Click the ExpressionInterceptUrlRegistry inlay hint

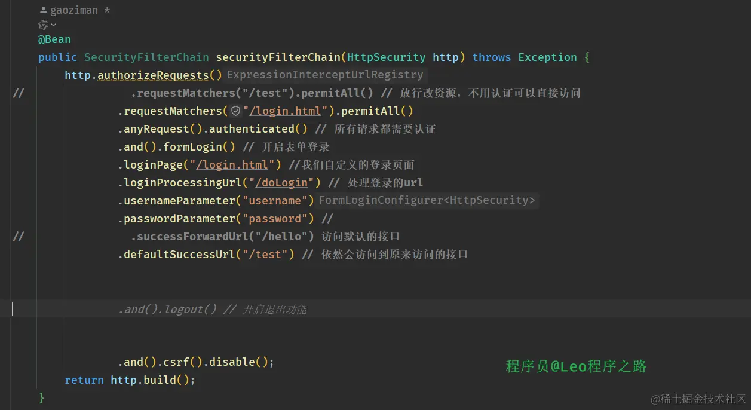tap(325, 75)
